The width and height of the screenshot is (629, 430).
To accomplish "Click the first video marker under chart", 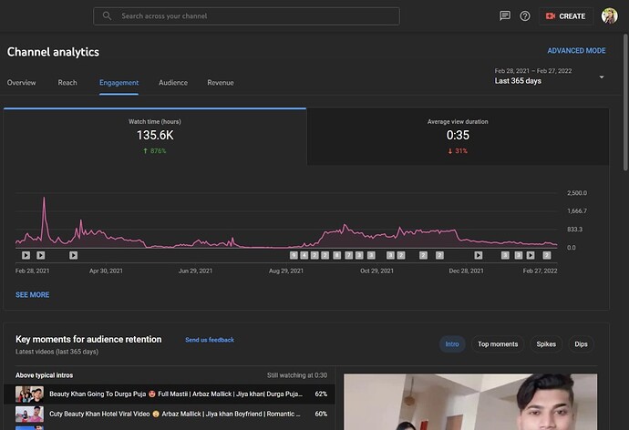I will (26, 255).
